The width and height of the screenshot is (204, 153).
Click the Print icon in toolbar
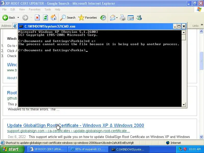[x=123, y=18]
